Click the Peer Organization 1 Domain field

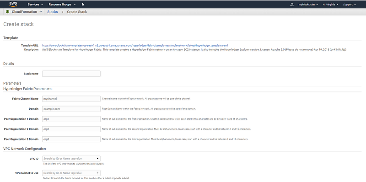[71, 119]
